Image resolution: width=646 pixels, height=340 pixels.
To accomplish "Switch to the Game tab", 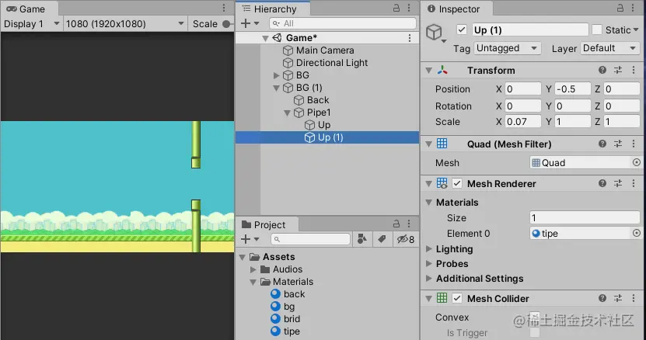I will (x=29, y=9).
